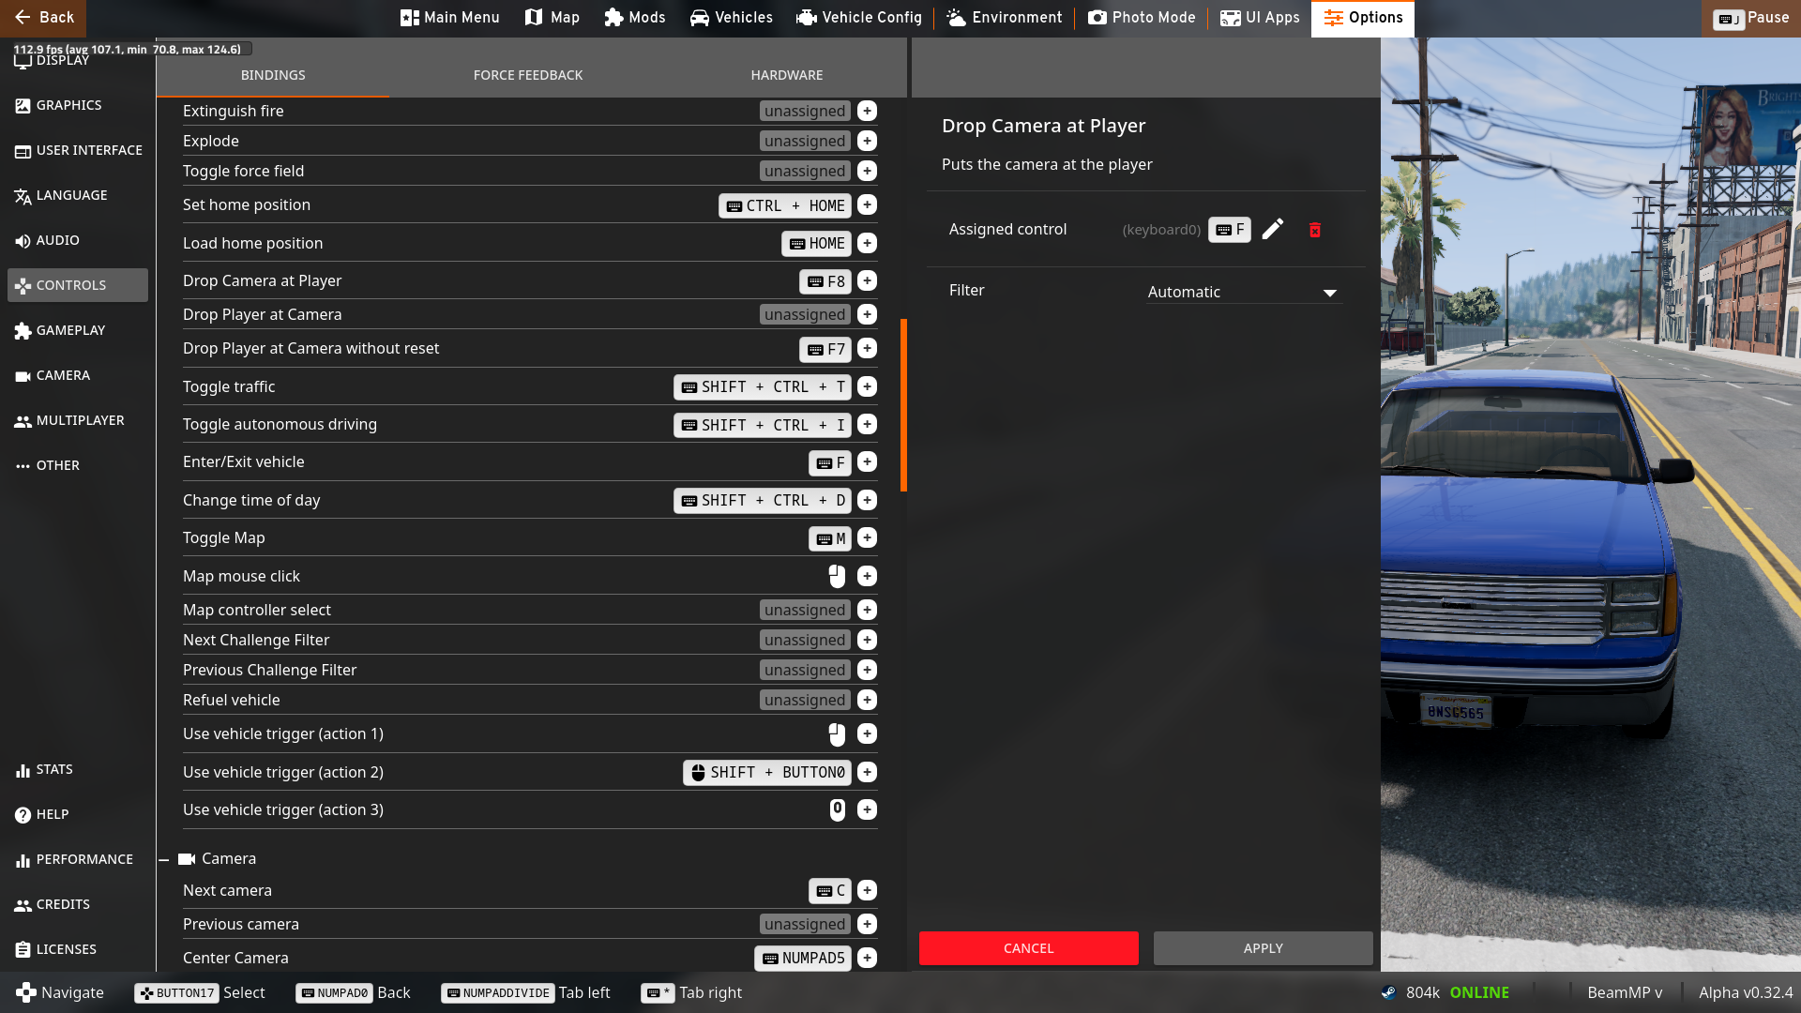
Task: Collapse the Camera bindings section
Action: point(164,859)
